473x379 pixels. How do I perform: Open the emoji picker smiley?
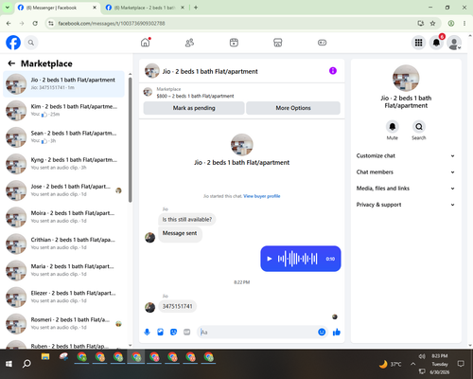click(322, 332)
